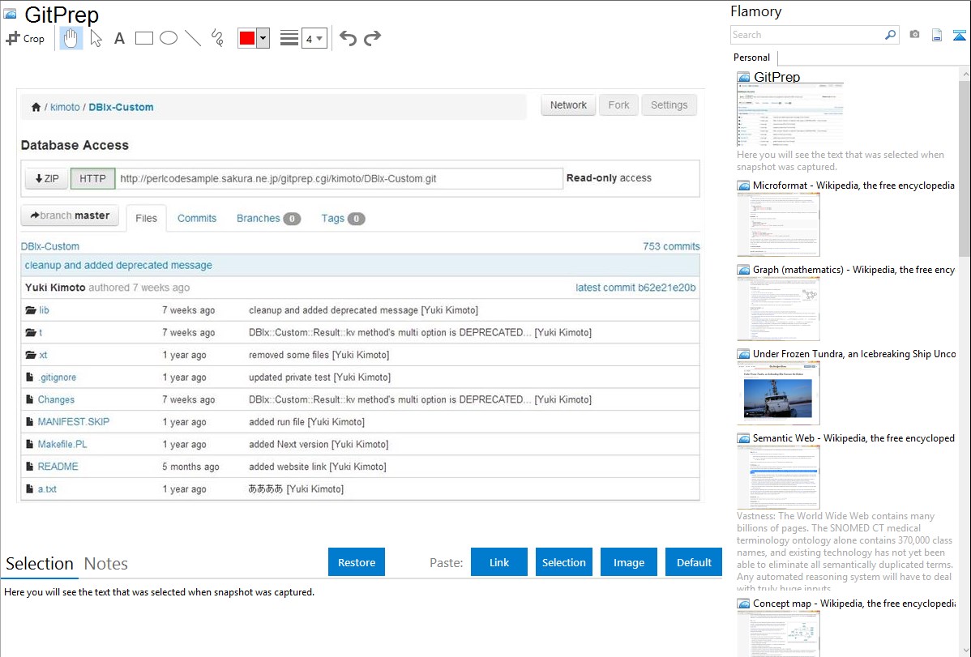Select the Crop tool

coord(25,38)
